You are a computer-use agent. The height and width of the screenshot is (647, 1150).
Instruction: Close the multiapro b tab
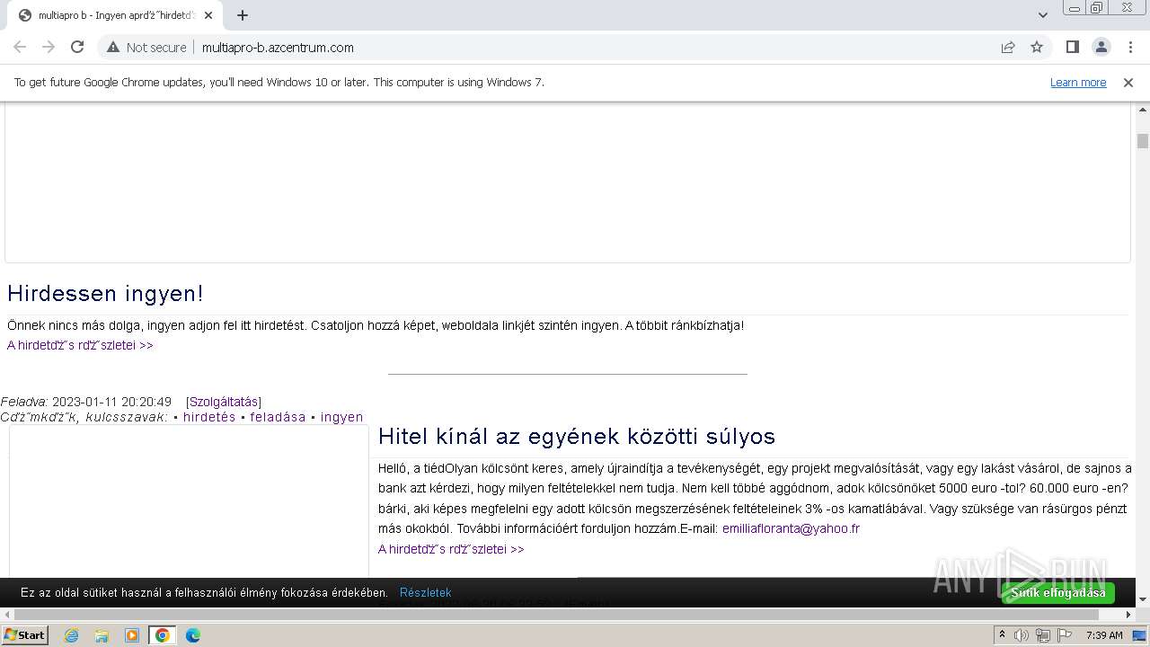(208, 15)
